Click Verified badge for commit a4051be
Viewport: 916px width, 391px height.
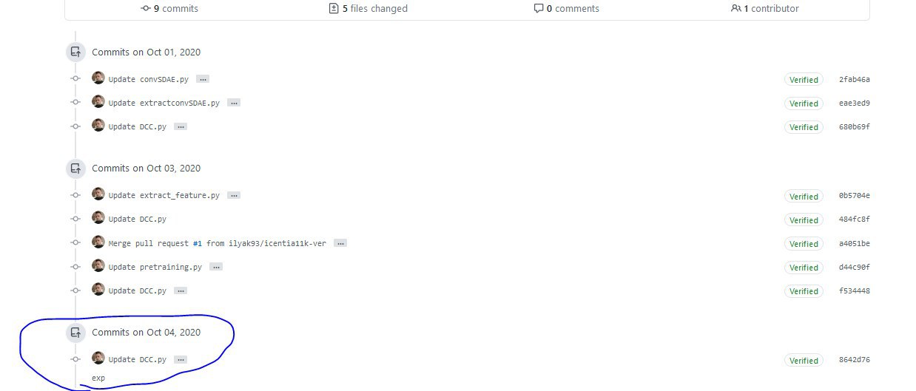point(804,244)
